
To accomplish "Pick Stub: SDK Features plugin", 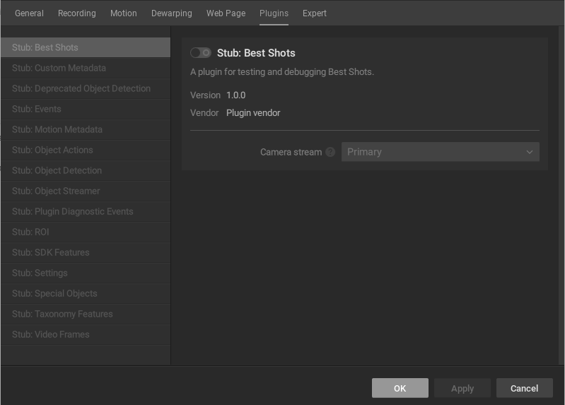I will coord(50,252).
